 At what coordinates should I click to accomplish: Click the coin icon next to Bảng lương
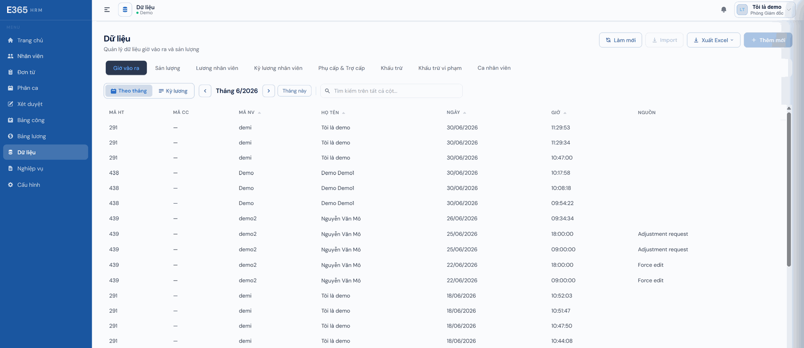tap(10, 136)
